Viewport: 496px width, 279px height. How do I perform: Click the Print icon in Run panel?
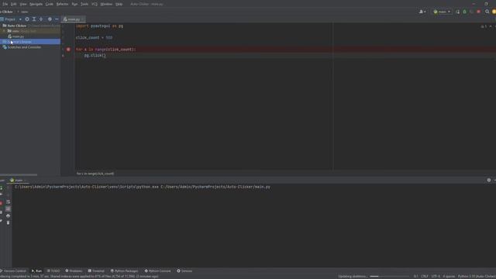[9, 215]
